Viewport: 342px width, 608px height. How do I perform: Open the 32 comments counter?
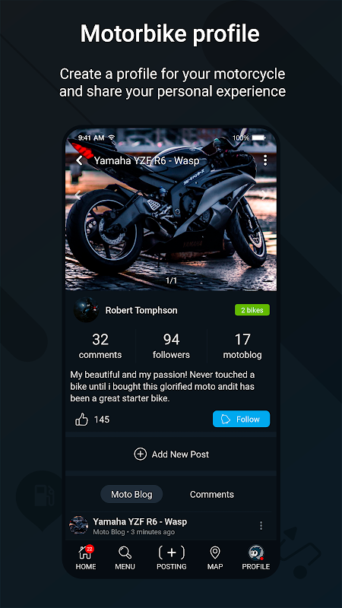coord(100,346)
